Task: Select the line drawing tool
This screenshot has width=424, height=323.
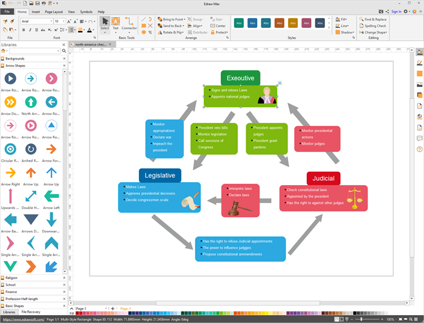Action: tap(144, 19)
